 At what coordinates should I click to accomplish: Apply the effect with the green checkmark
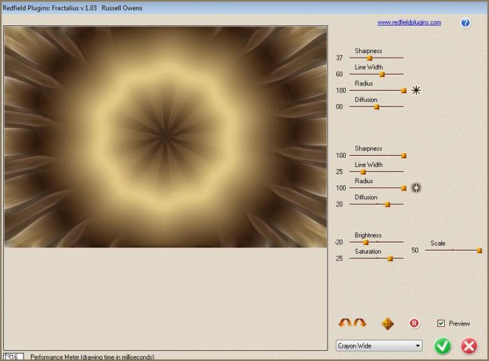442,346
